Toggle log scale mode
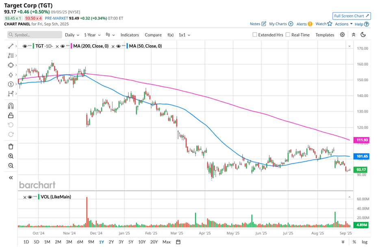Image resolution: width=382 pixels, height=247 pixels. click(x=365, y=242)
